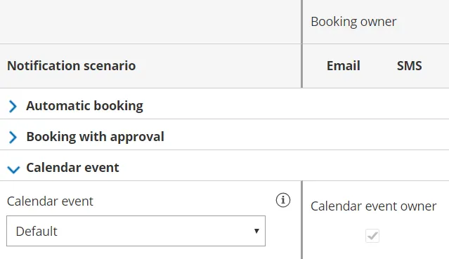Click the dropdown arrow beside Default
Image resolution: width=449 pixels, height=259 pixels.
tap(256, 231)
